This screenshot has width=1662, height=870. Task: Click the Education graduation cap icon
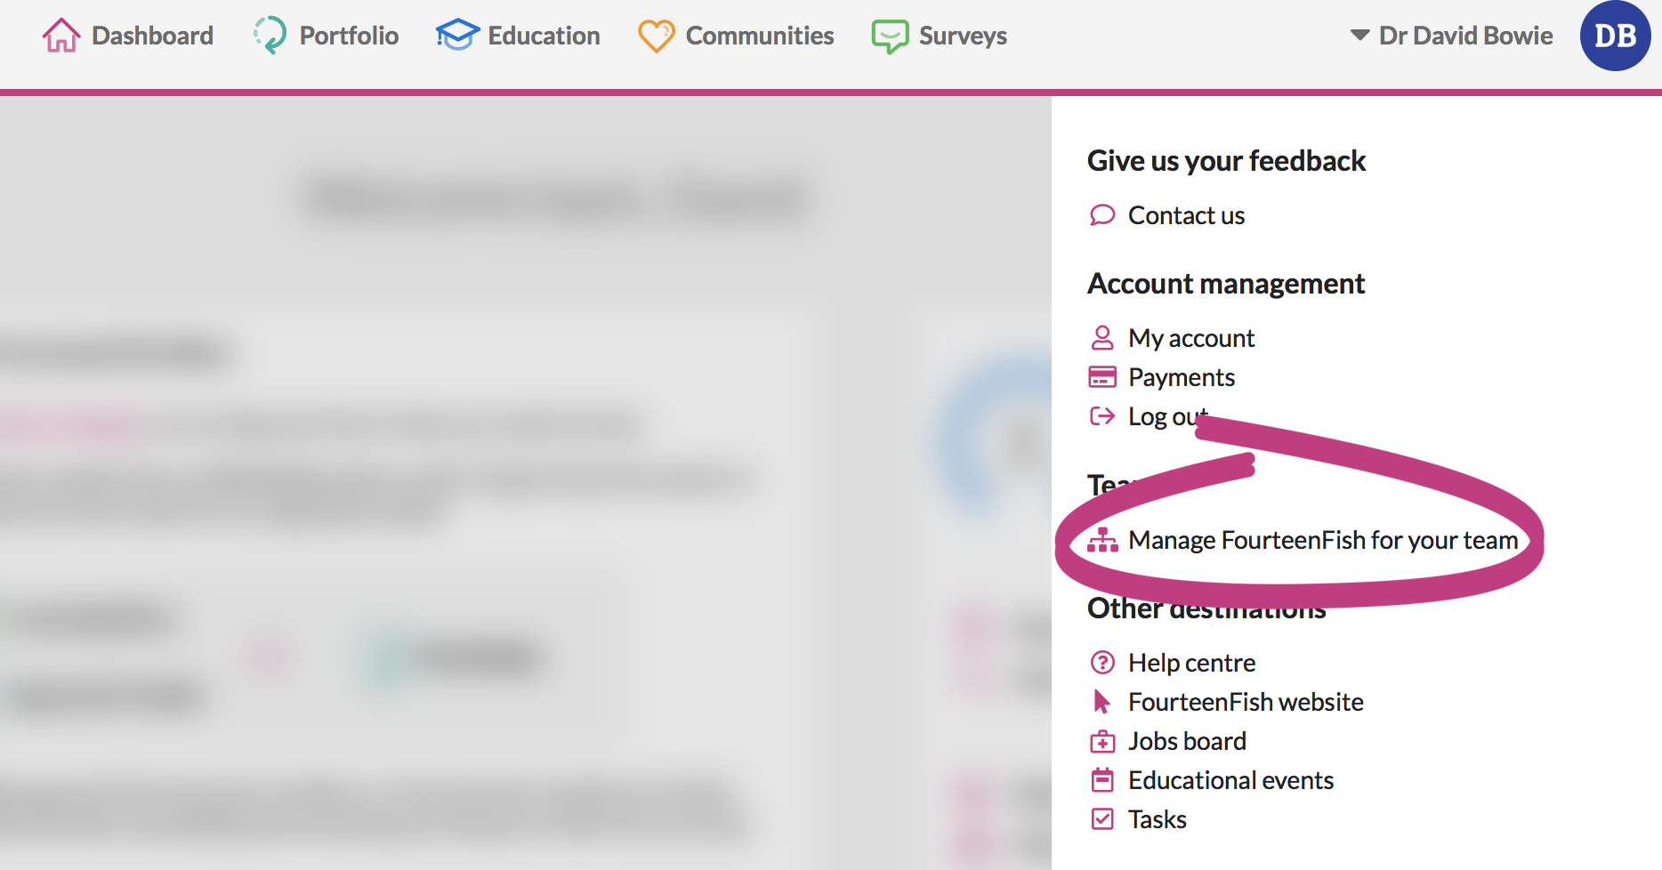[457, 36]
